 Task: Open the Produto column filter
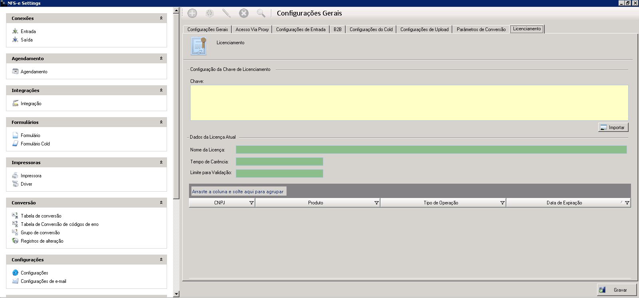376,203
